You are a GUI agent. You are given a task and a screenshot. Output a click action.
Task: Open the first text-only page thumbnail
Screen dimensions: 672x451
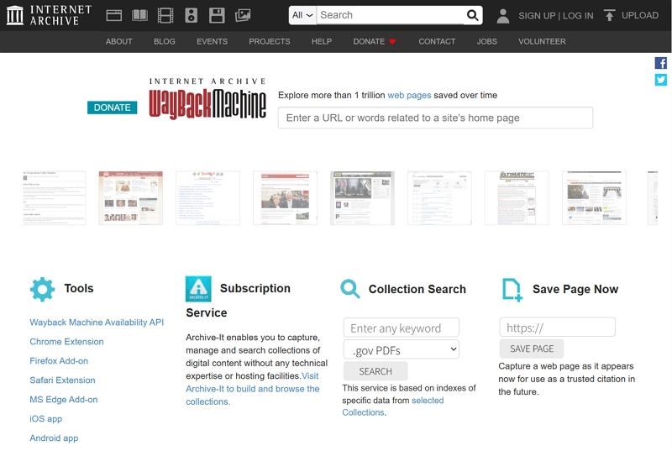pos(54,198)
